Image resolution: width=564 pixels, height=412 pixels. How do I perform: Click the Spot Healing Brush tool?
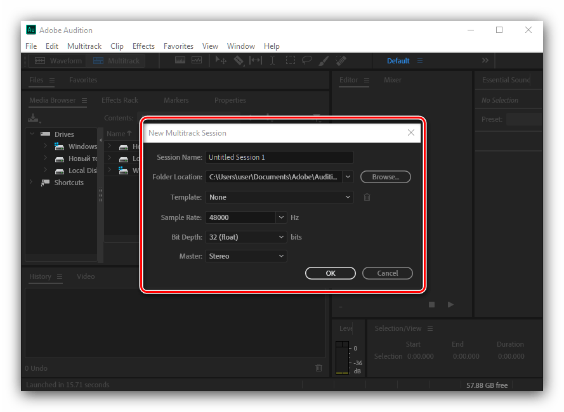click(x=341, y=61)
